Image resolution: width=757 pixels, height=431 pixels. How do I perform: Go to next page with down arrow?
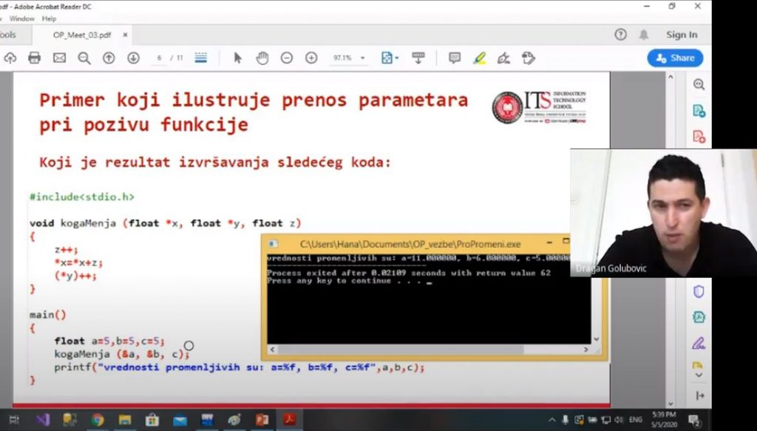coord(133,58)
